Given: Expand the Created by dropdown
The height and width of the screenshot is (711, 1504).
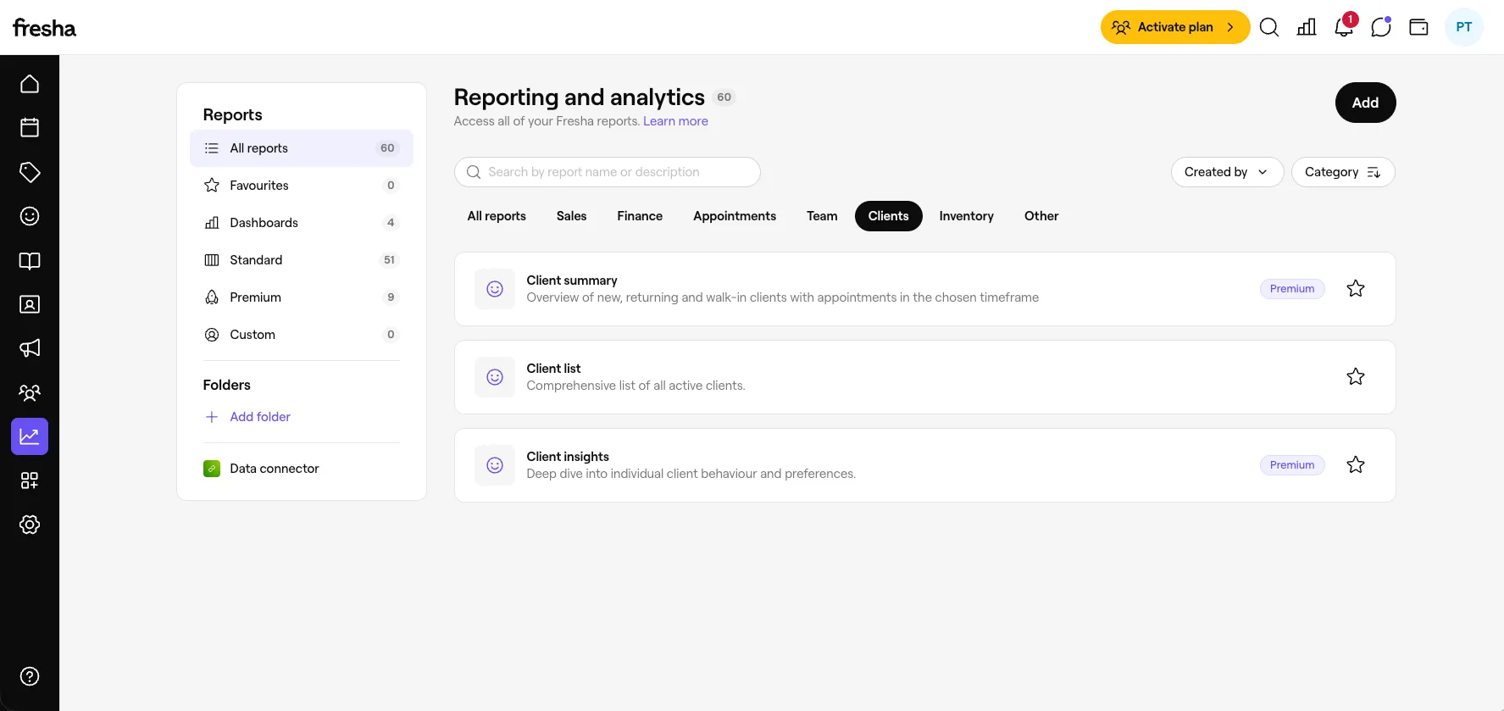Looking at the screenshot, I should (1227, 172).
